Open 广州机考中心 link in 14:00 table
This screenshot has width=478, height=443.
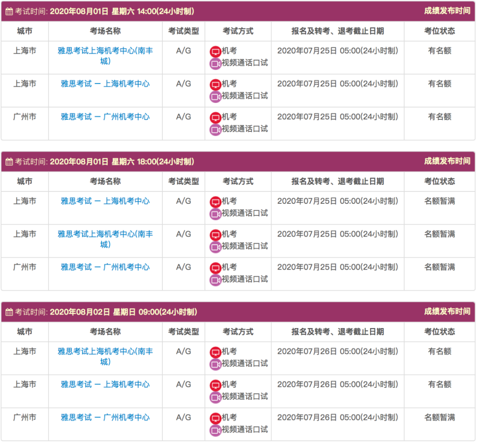[105, 117]
